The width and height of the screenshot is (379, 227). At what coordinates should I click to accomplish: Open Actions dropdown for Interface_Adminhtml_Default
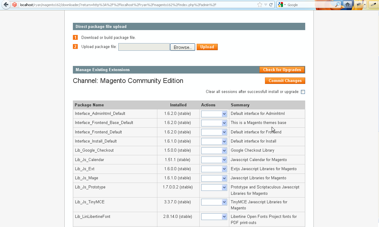(x=214, y=114)
